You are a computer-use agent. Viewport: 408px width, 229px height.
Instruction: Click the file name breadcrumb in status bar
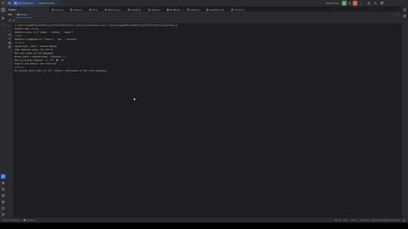(30, 220)
